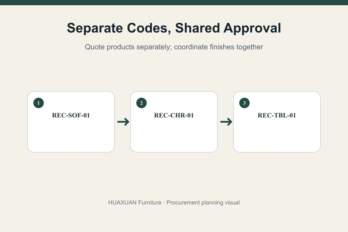Click the dark green top banner bar

pyautogui.click(x=174, y=3)
